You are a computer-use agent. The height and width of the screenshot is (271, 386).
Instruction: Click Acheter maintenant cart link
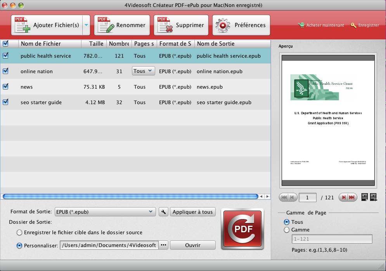pos(321,25)
